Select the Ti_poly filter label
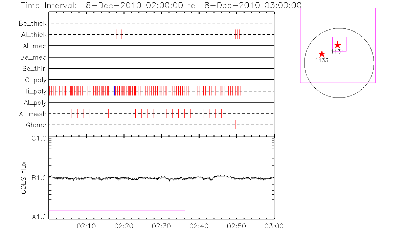 (35, 92)
